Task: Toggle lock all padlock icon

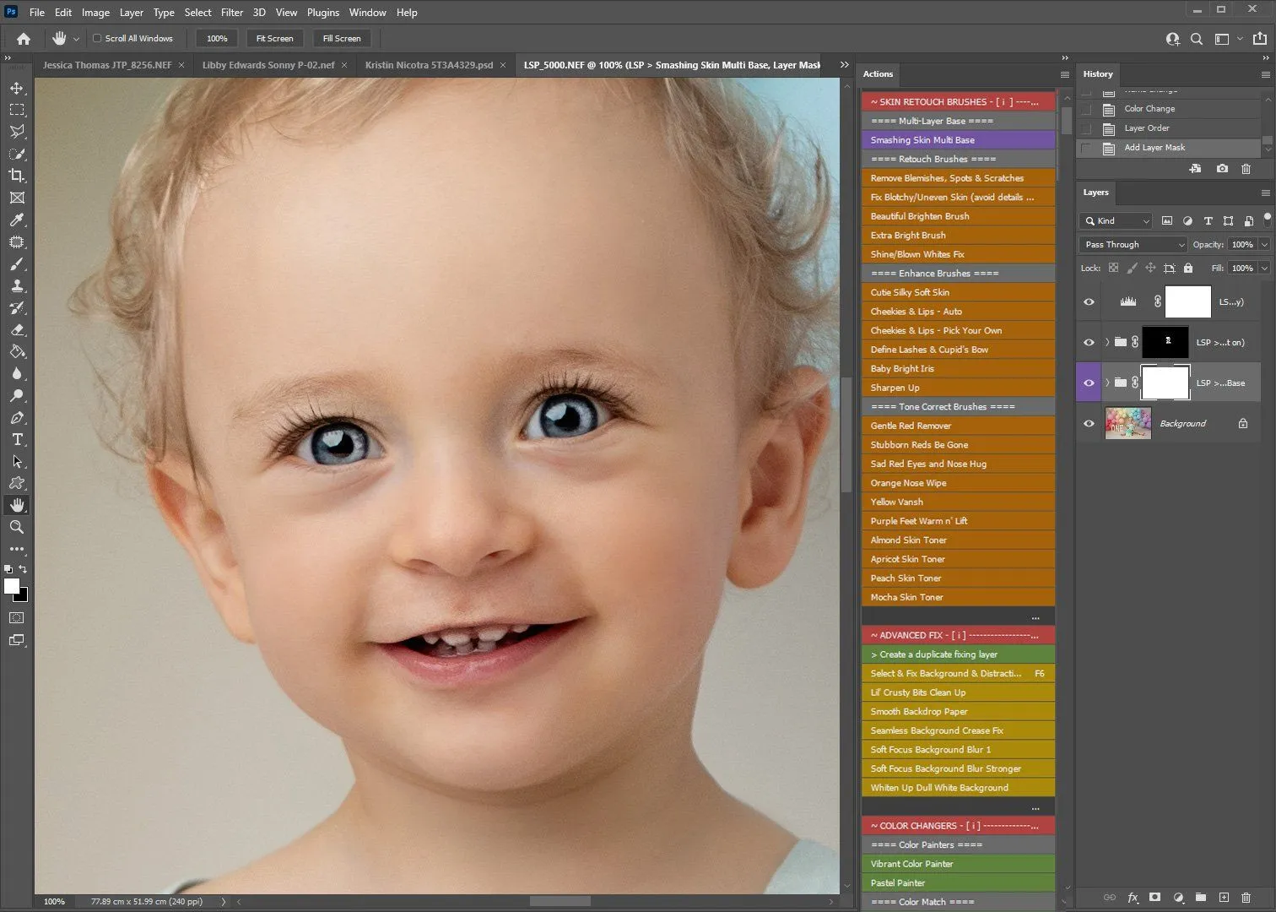Action: pos(1188,268)
